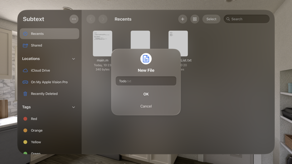The width and height of the screenshot is (292, 164).
Task: Collapse the Locations section chevron
Action: pyautogui.click(x=74, y=59)
